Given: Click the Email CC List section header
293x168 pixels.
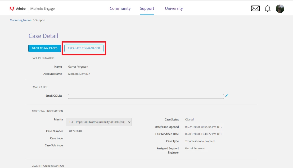Looking at the screenshot, I should [x=40, y=87].
